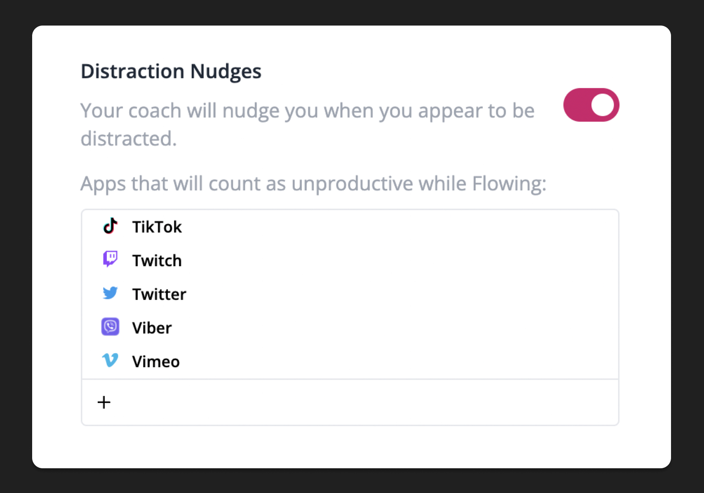Turn off the Distraction Nudges switch
This screenshot has width=704, height=493.
(x=591, y=105)
